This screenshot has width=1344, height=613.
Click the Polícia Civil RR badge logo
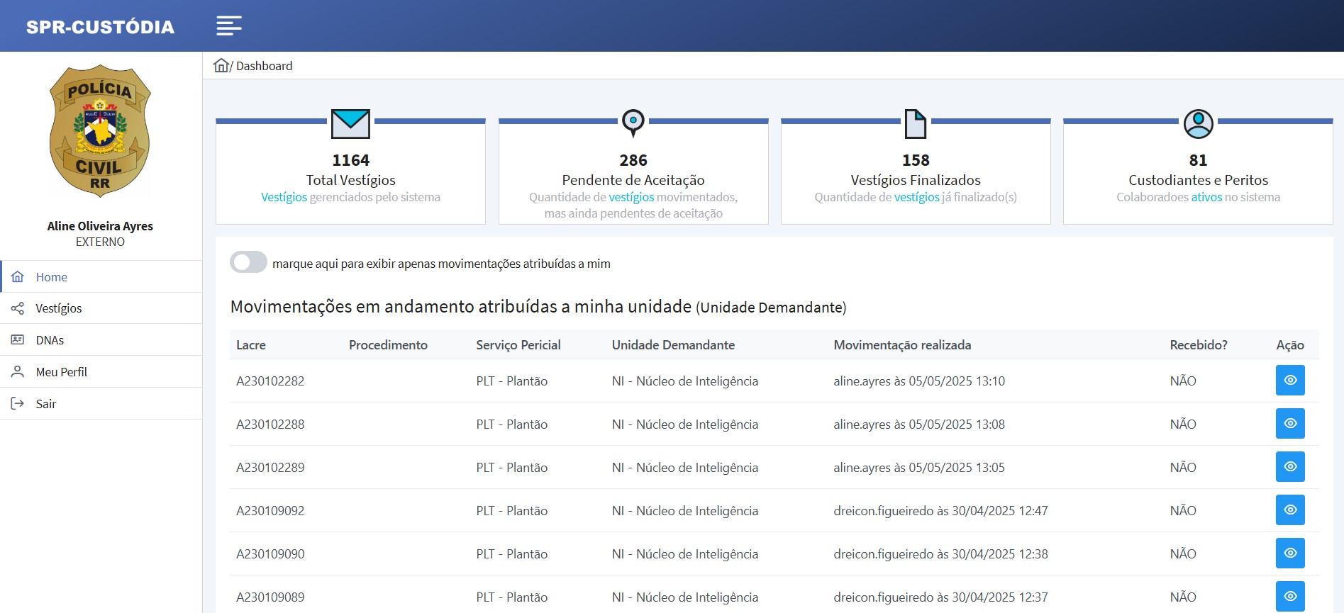click(100, 131)
